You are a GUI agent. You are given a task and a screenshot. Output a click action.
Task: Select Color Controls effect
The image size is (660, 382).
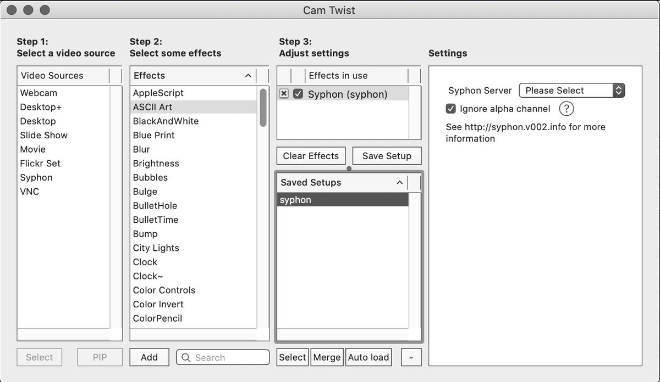(x=194, y=290)
